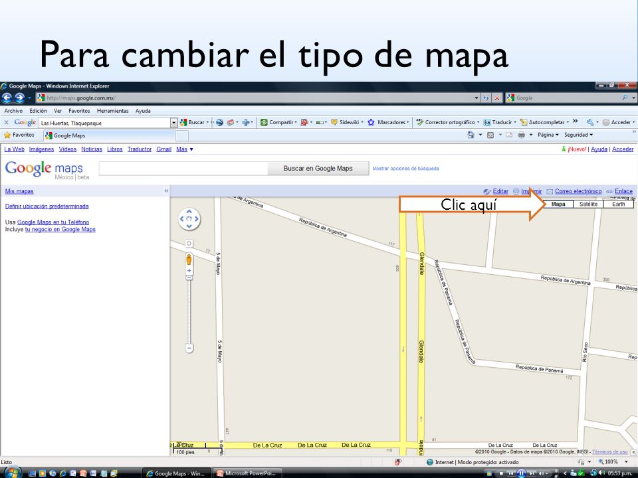Open the zoom level 100% dropdown
Image resolution: width=638 pixels, height=478 pixels.
(626, 462)
